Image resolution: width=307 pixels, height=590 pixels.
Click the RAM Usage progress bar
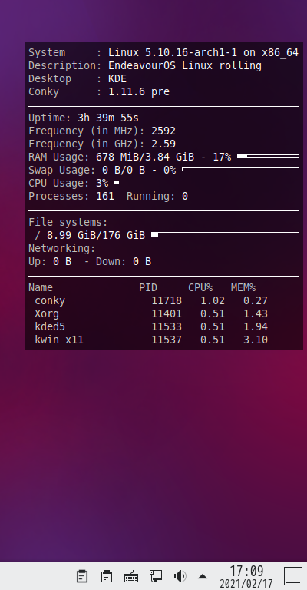[269, 156]
